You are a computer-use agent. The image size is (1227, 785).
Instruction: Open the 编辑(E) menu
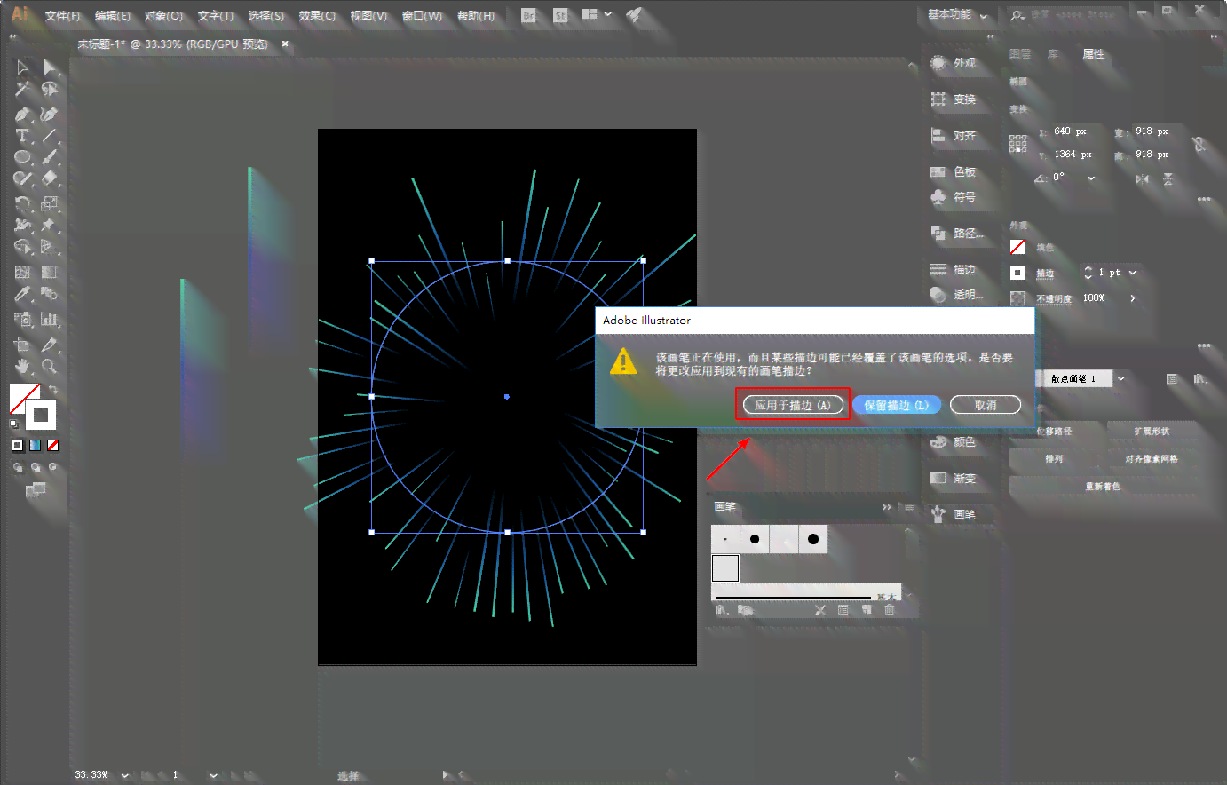pos(113,16)
